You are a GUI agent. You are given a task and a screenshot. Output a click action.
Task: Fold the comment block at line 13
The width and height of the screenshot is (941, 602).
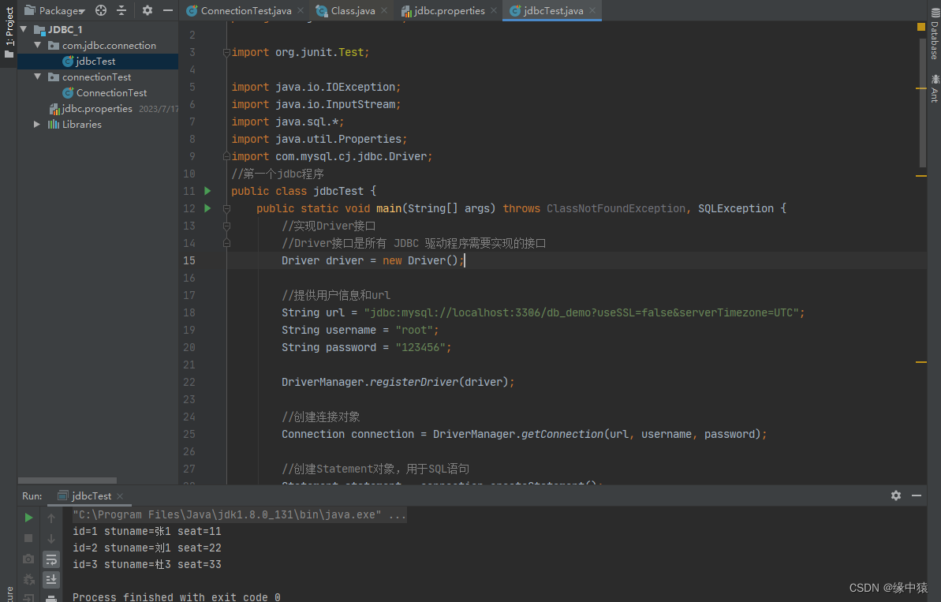point(226,226)
